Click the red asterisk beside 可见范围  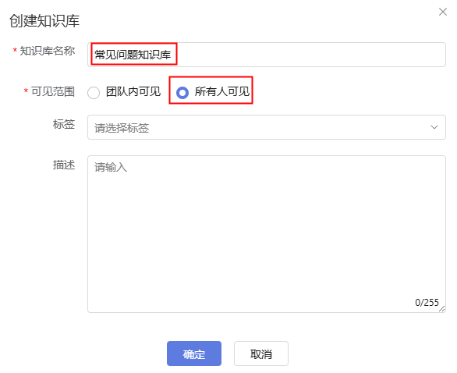26,91
